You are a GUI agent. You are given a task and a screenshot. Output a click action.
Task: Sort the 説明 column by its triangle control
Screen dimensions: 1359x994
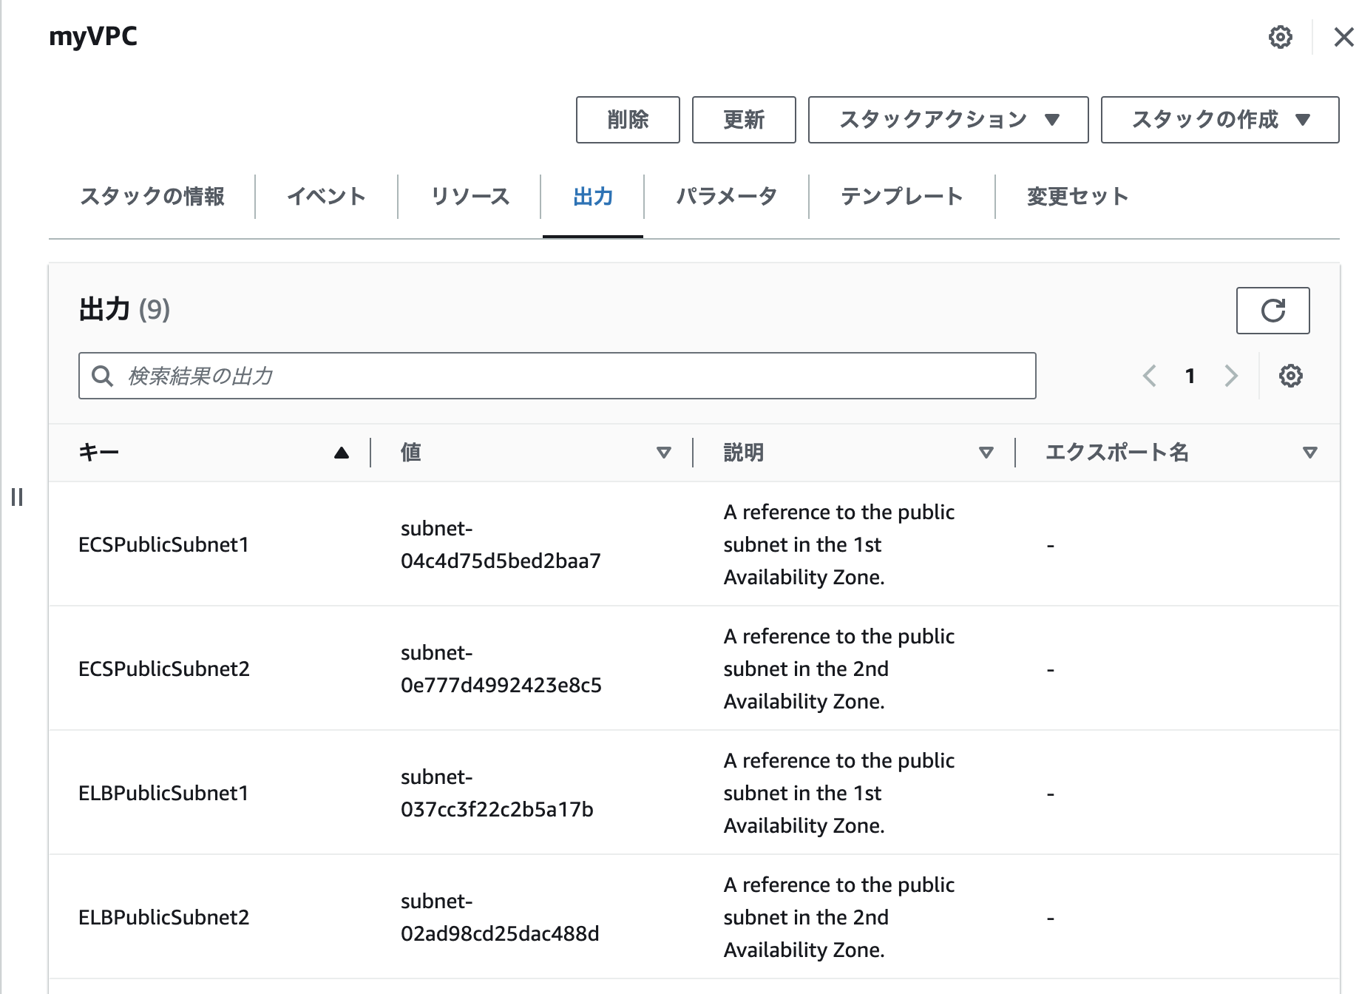coord(986,452)
